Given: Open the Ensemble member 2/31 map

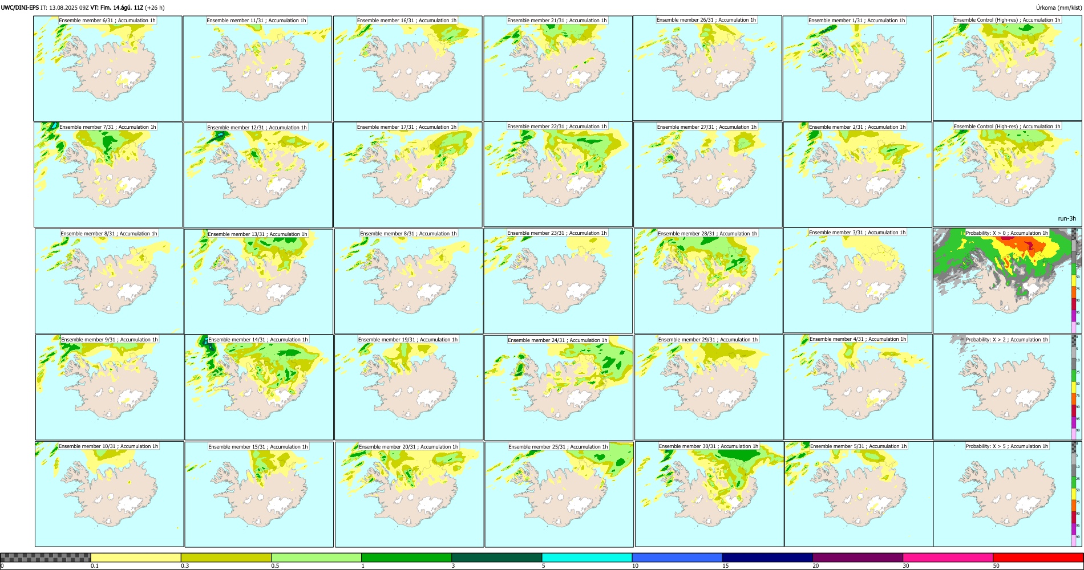Looking at the screenshot, I should click(858, 174).
